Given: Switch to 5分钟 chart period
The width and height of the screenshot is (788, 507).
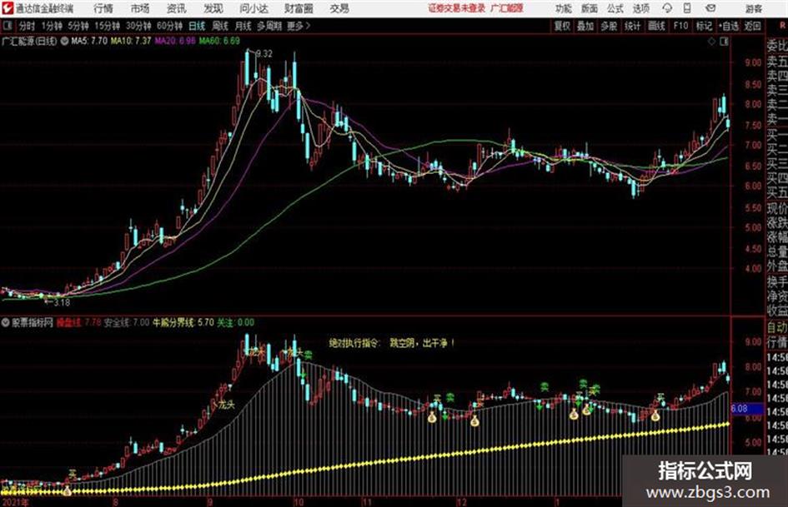Looking at the screenshot, I should (x=78, y=26).
